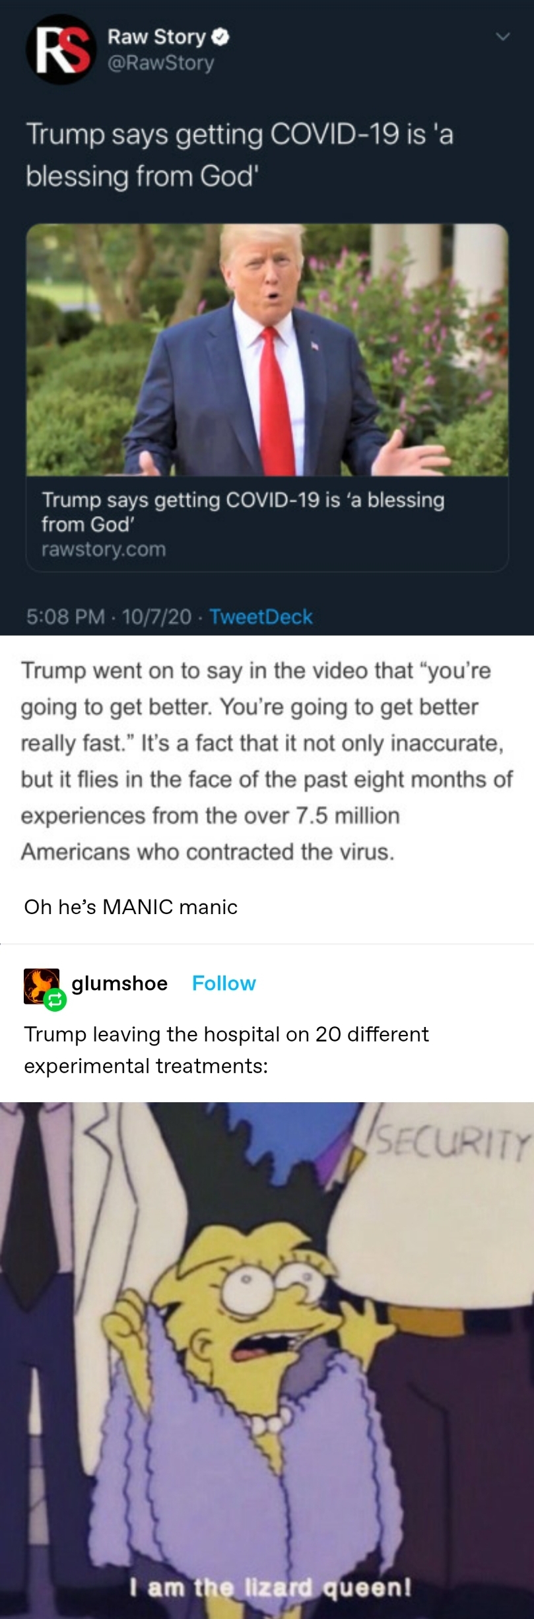Click the "Oh he's MANIC manic" comment
The image size is (534, 1619).
click(x=131, y=907)
